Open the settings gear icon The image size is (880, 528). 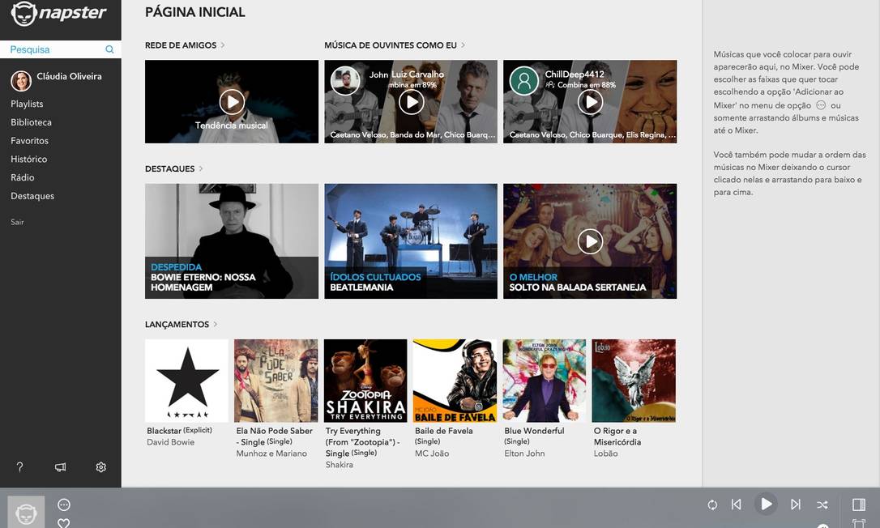click(101, 467)
